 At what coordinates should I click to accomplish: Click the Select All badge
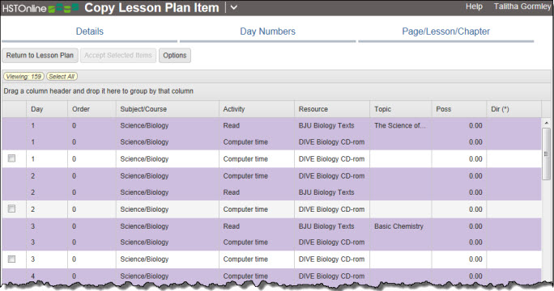62,77
